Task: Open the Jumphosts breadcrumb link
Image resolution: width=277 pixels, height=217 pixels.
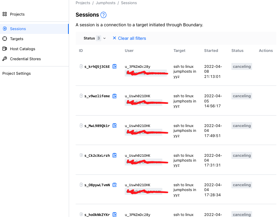Action: click(x=106, y=3)
